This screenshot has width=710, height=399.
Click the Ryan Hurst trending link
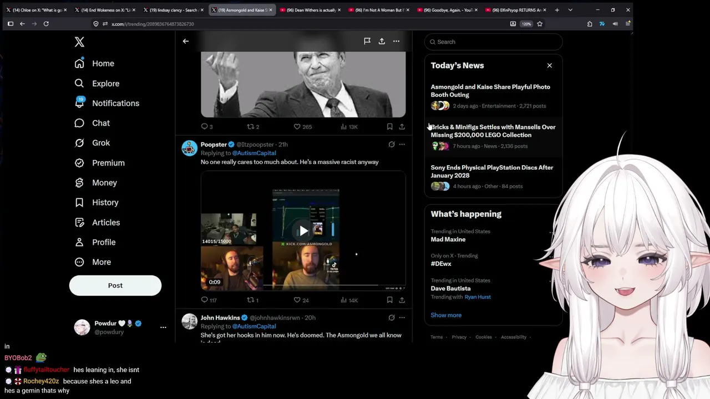pyautogui.click(x=478, y=297)
